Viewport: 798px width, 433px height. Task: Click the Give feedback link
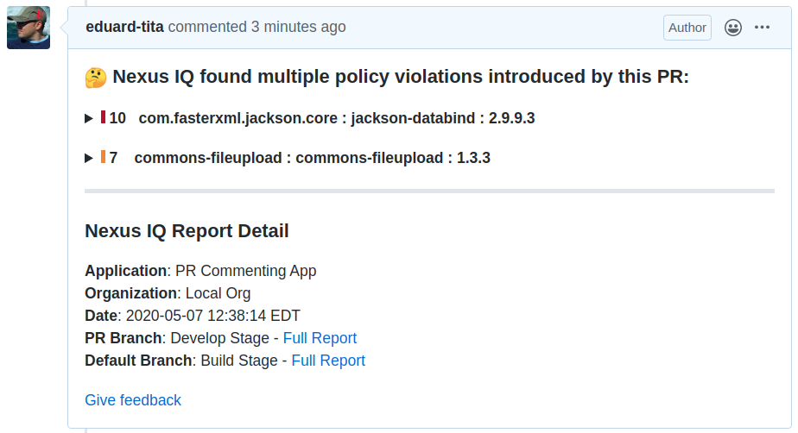133,400
